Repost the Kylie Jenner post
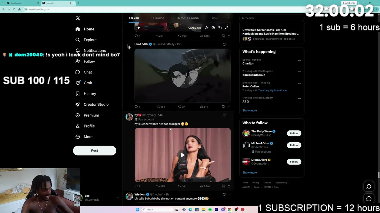380x213 pixels. pos(161,186)
